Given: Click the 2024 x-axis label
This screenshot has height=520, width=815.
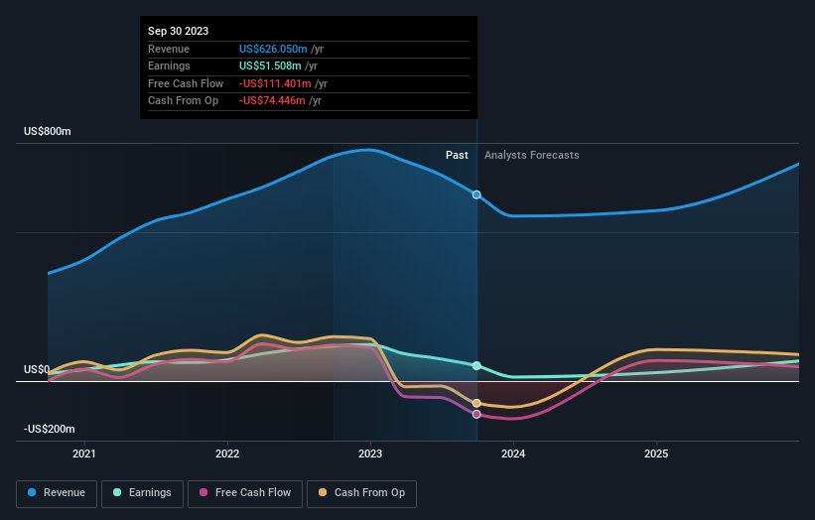Looking at the screenshot, I should coord(513,455).
